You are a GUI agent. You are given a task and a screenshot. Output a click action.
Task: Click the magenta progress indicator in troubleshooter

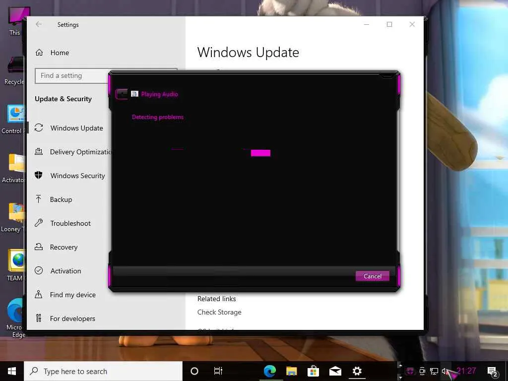click(x=260, y=153)
